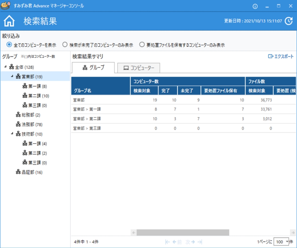Jump to last page arrow icon
Viewport: 297px width, 248px height.
click(x=200, y=242)
